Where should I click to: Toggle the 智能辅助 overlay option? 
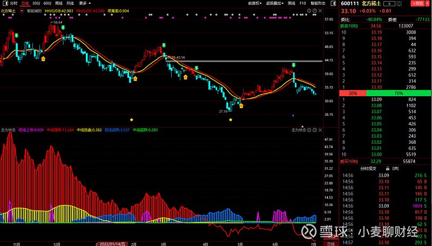click(x=33, y=10)
